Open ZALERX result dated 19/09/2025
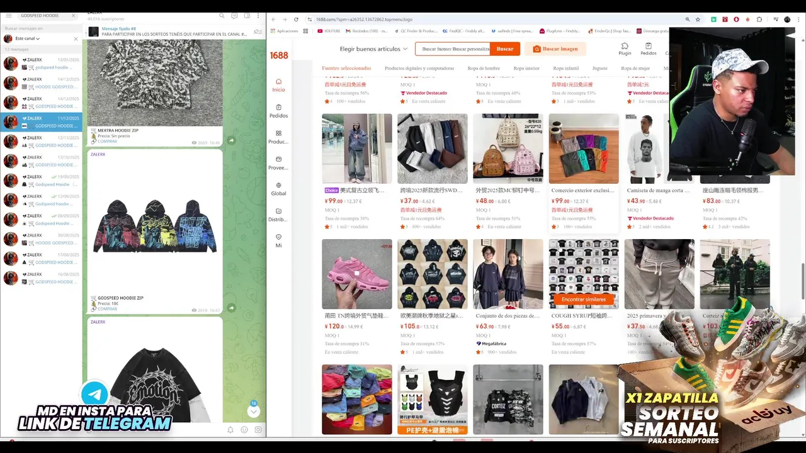The image size is (806, 453). pos(41,181)
